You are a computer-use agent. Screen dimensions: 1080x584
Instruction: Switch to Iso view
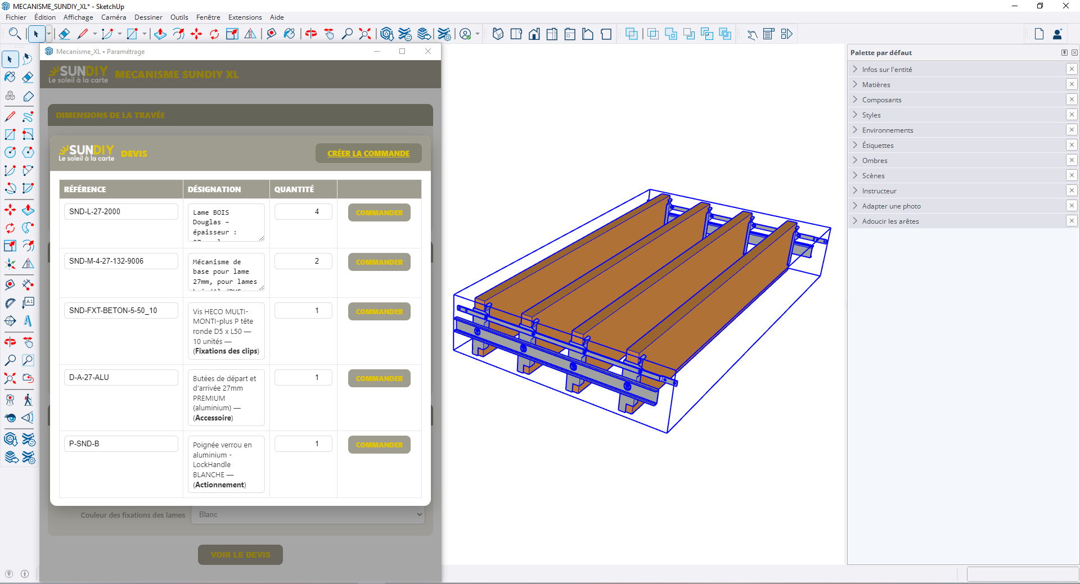(x=498, y=34)
